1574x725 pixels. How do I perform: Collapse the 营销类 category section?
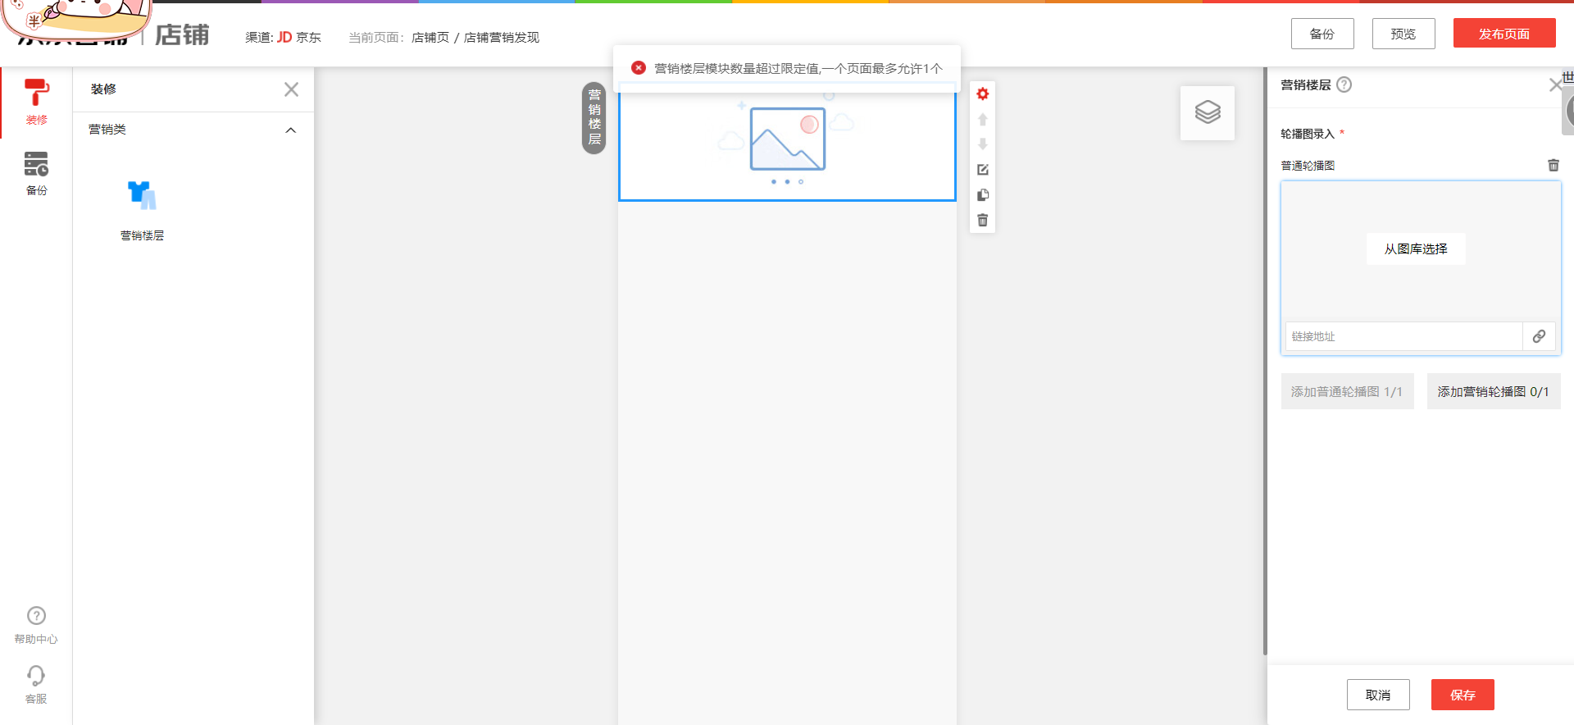tap(290, 130)
